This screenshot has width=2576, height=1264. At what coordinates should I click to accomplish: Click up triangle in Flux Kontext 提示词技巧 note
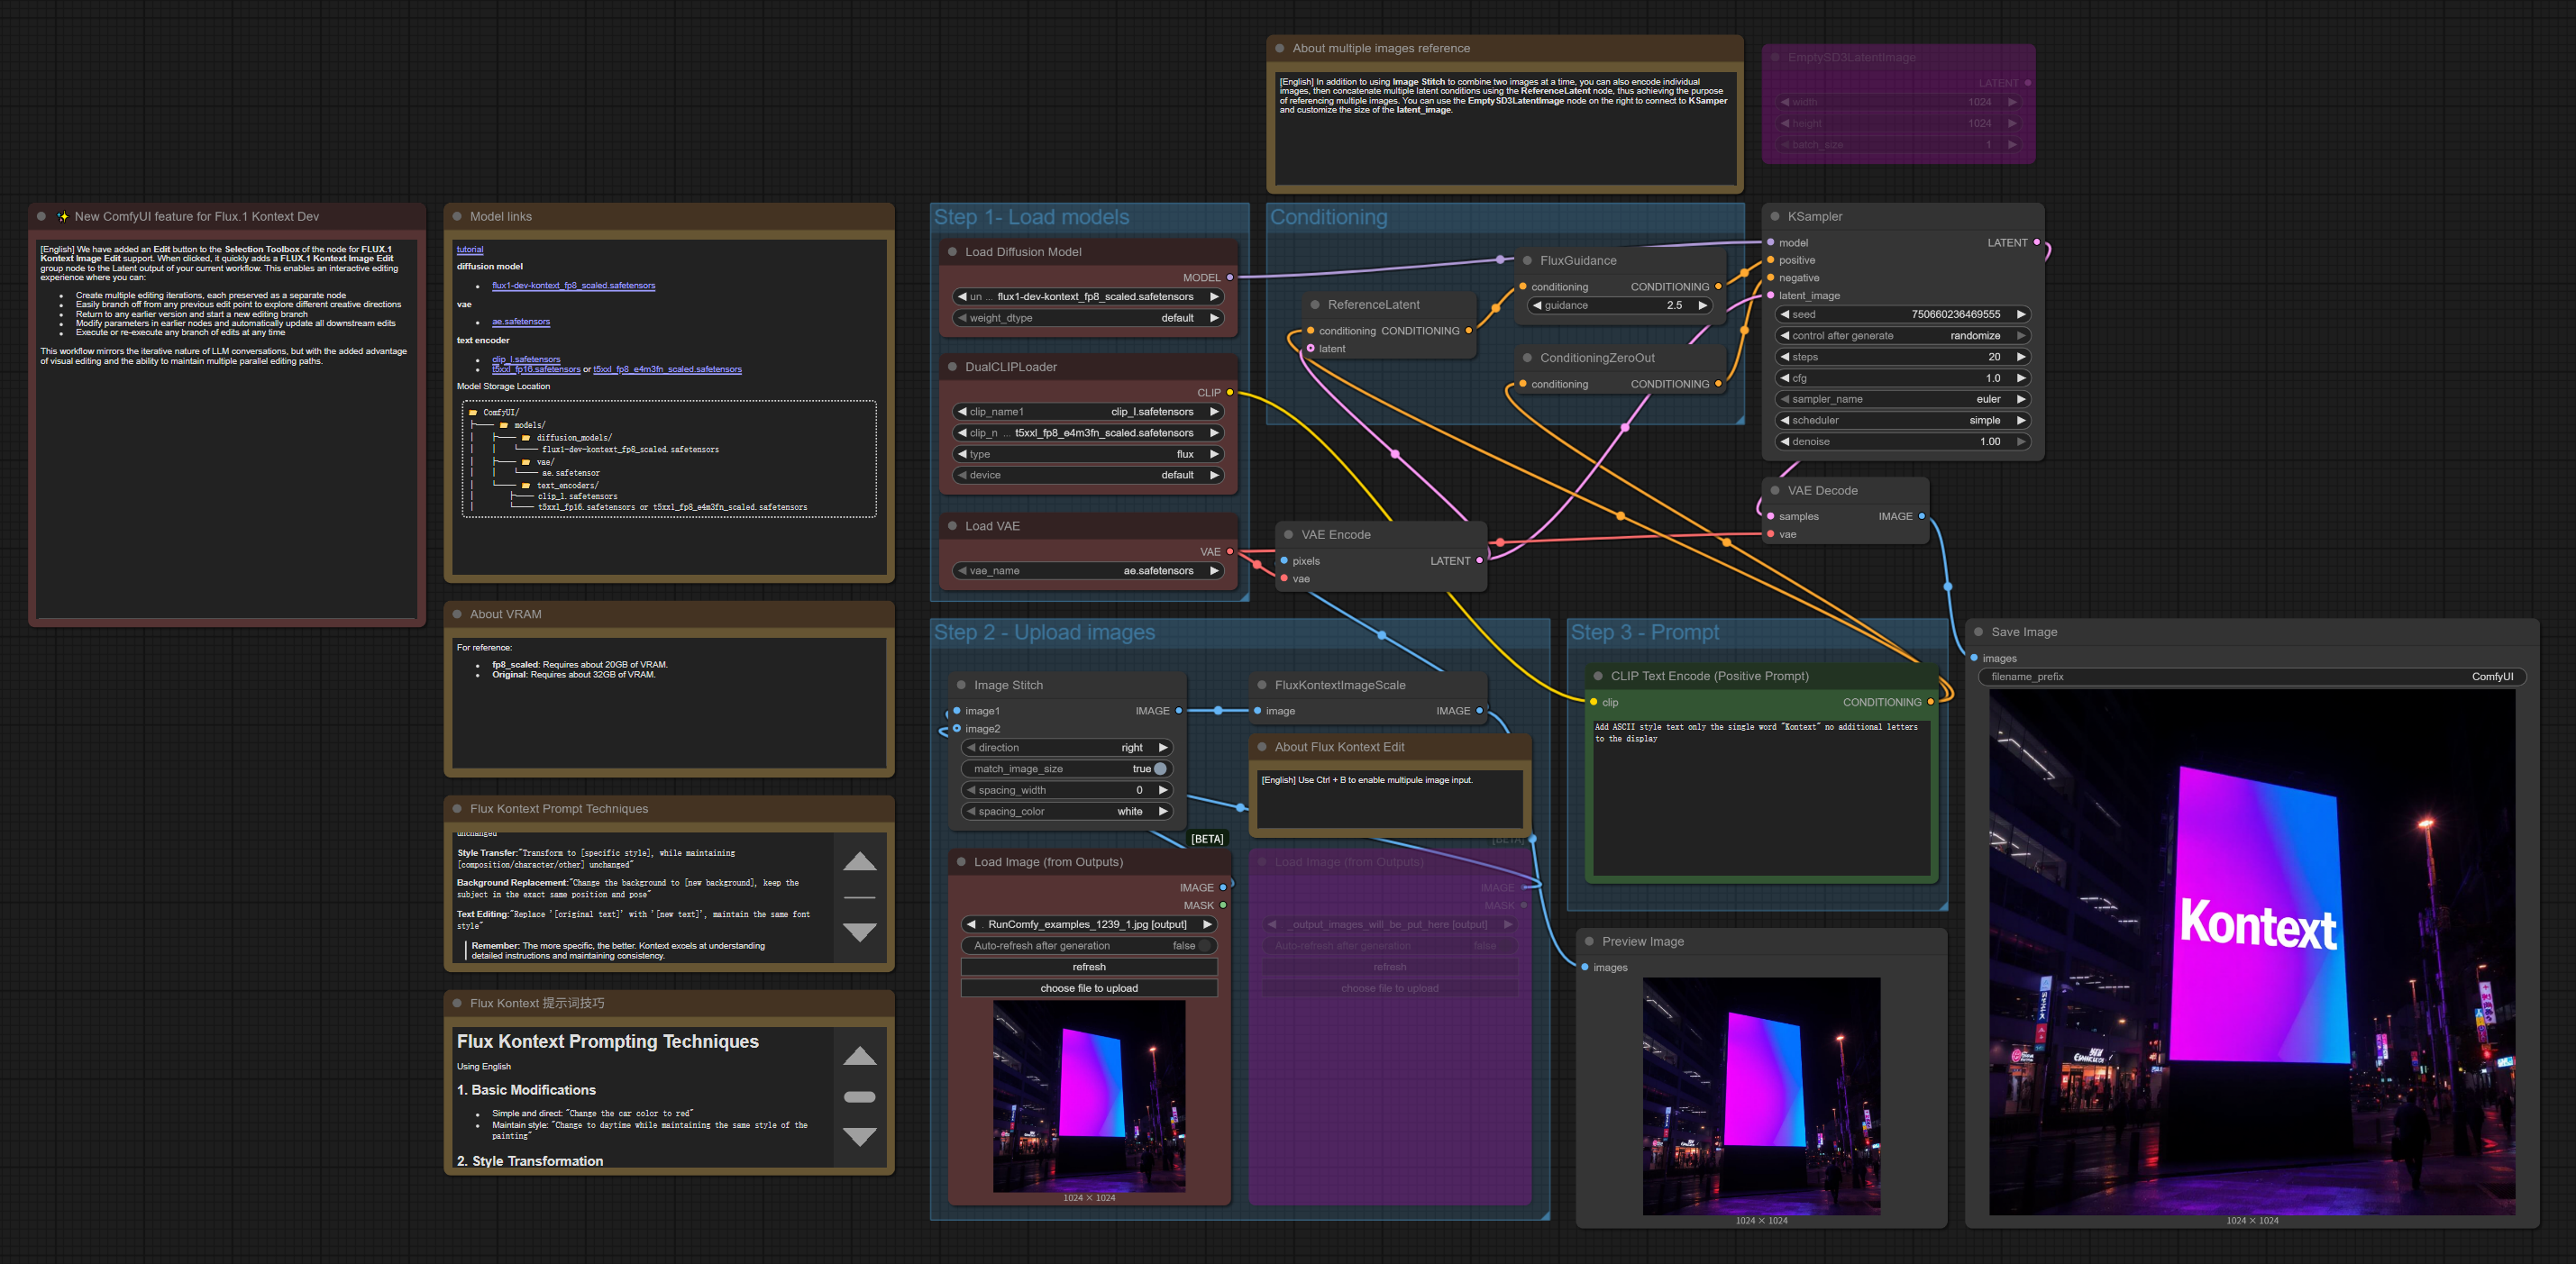[860, 1056]
